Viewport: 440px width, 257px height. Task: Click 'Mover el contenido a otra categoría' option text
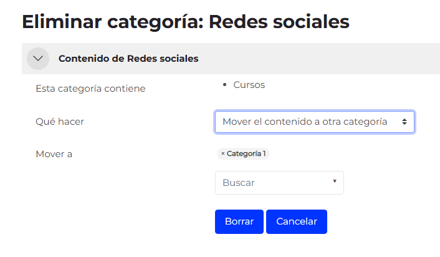click(x=305, y=122)
